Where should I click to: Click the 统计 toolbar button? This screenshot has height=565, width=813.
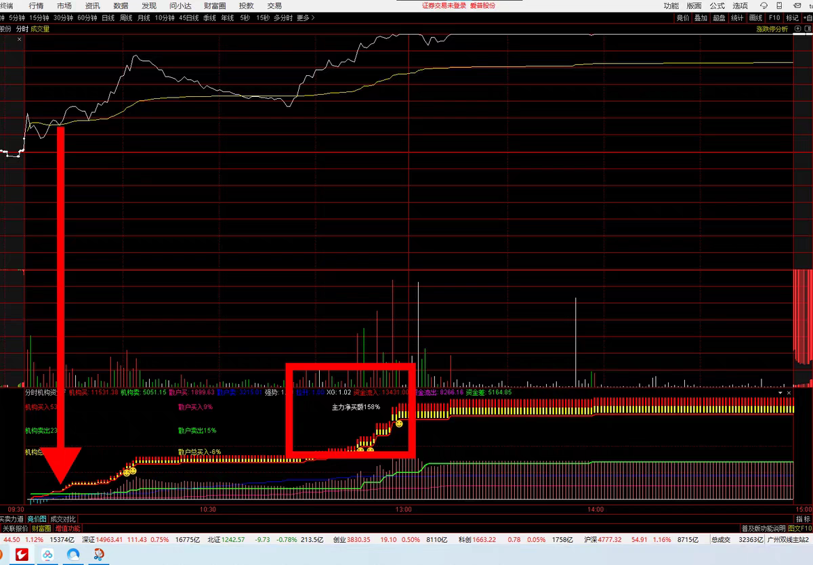pyautogui.click(x=737, y=18)
